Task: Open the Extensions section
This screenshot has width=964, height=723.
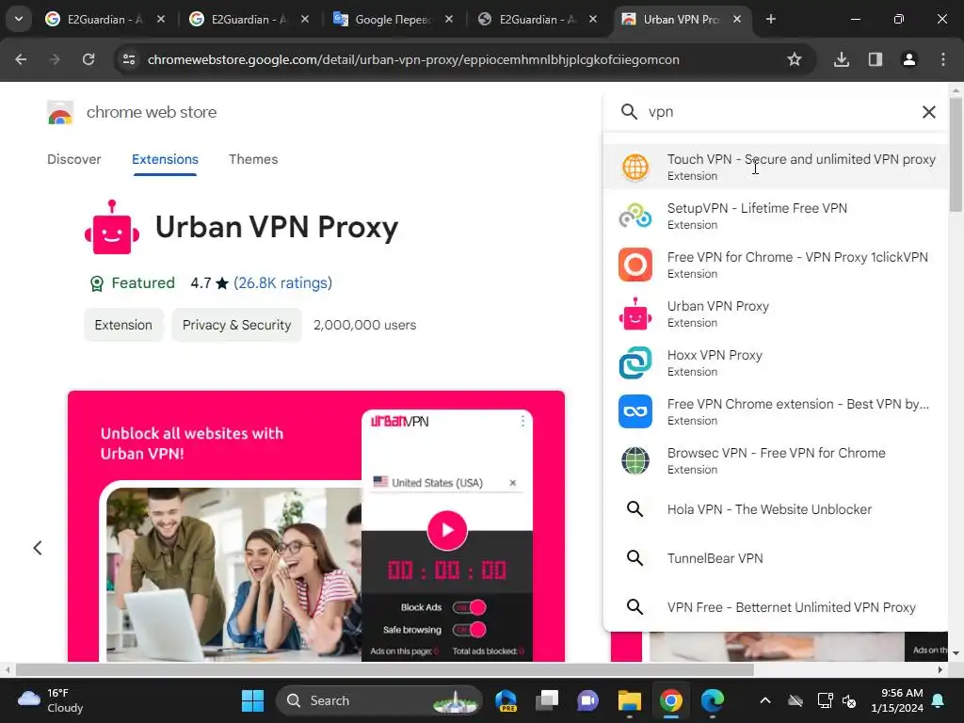Action: pos(165,159)
